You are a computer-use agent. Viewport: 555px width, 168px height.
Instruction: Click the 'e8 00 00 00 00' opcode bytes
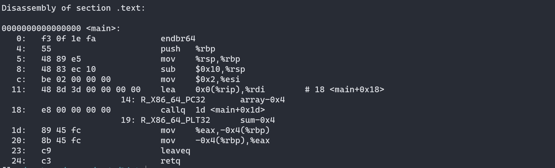point(76,110)
